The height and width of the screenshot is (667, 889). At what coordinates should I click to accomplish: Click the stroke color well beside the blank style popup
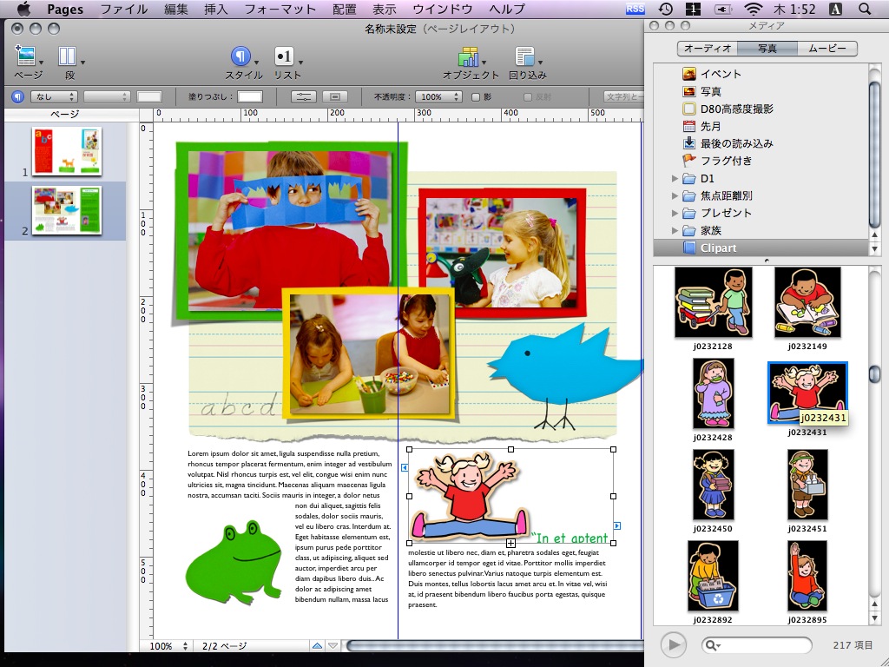point(149,97)
